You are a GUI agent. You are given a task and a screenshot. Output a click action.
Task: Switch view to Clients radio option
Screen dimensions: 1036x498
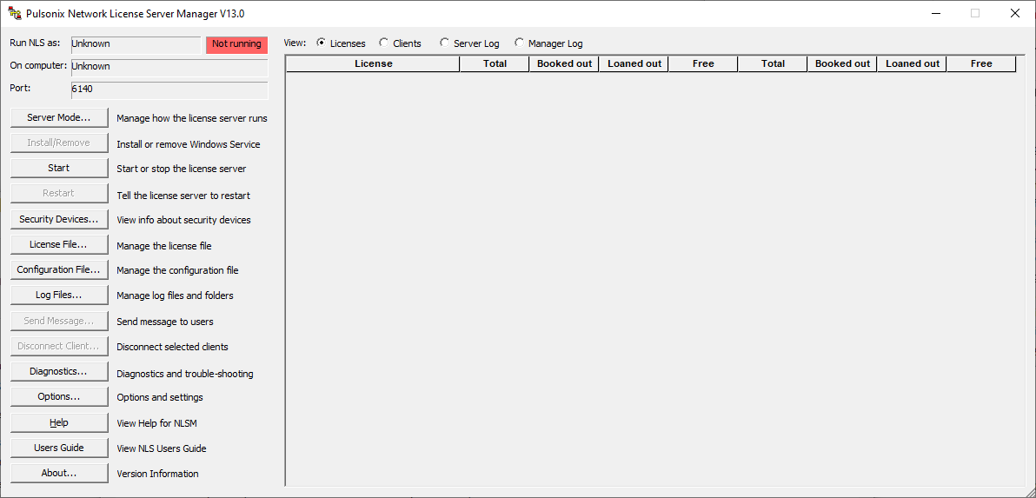coord(384,43)
